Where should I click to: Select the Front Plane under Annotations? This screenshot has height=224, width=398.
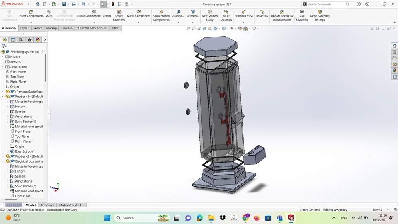18,72
